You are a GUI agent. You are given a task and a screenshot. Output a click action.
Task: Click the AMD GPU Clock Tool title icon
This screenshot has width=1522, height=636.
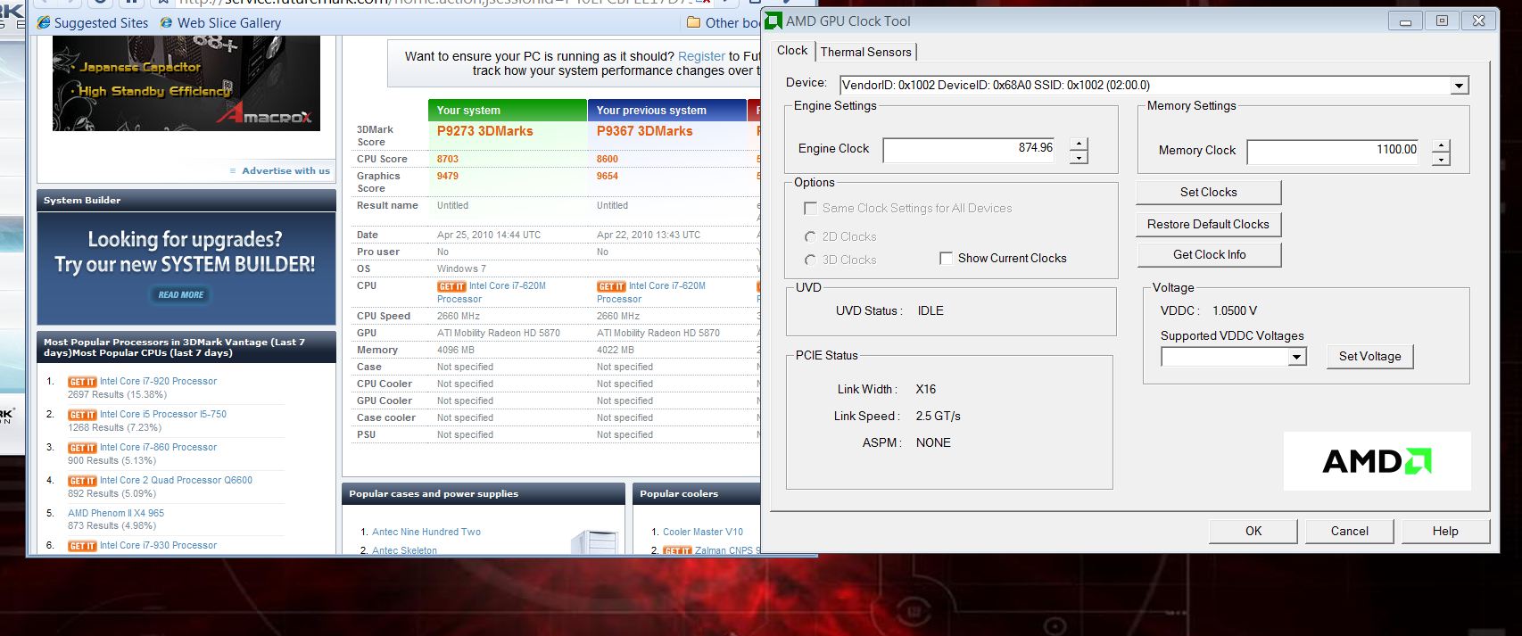(x=773, y=21)
